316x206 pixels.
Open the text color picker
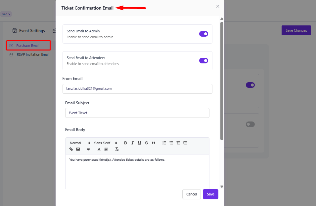tap(99, 149)
